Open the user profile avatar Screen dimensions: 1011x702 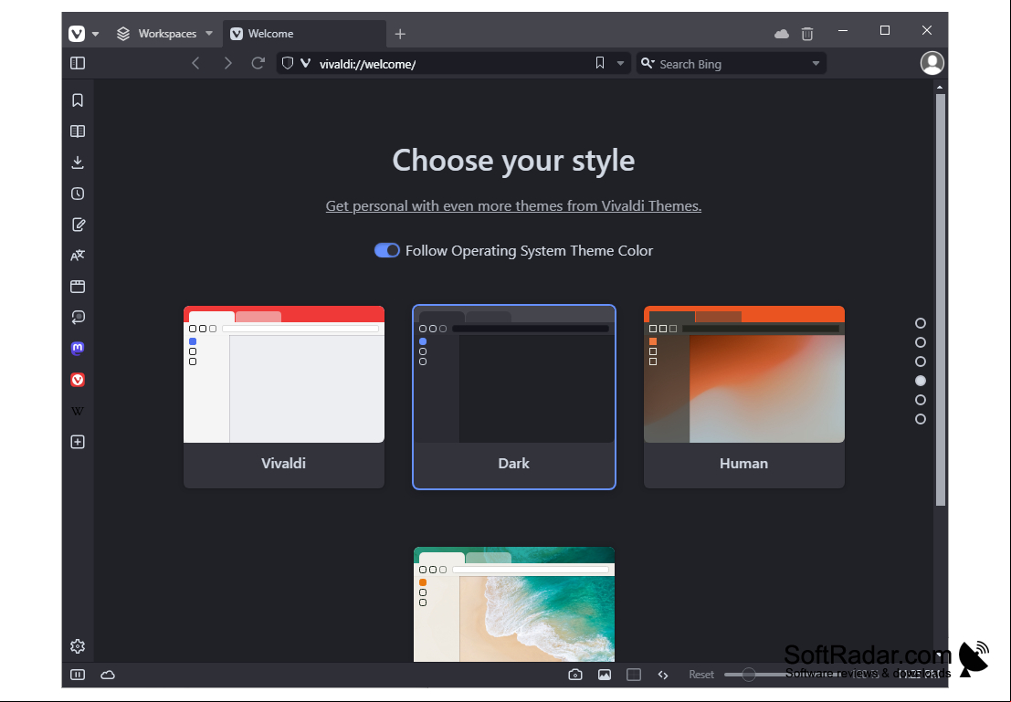(932, 63)
